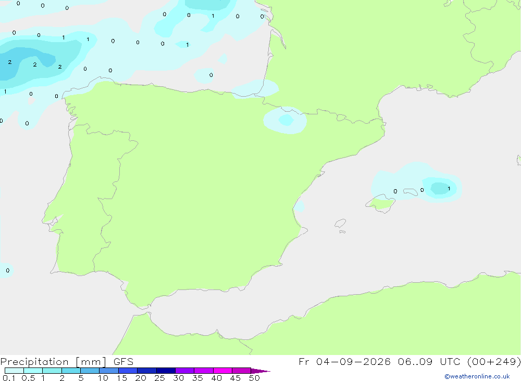Choose the 40–45 mm magenta legend swatch

[x=222, y=371]
